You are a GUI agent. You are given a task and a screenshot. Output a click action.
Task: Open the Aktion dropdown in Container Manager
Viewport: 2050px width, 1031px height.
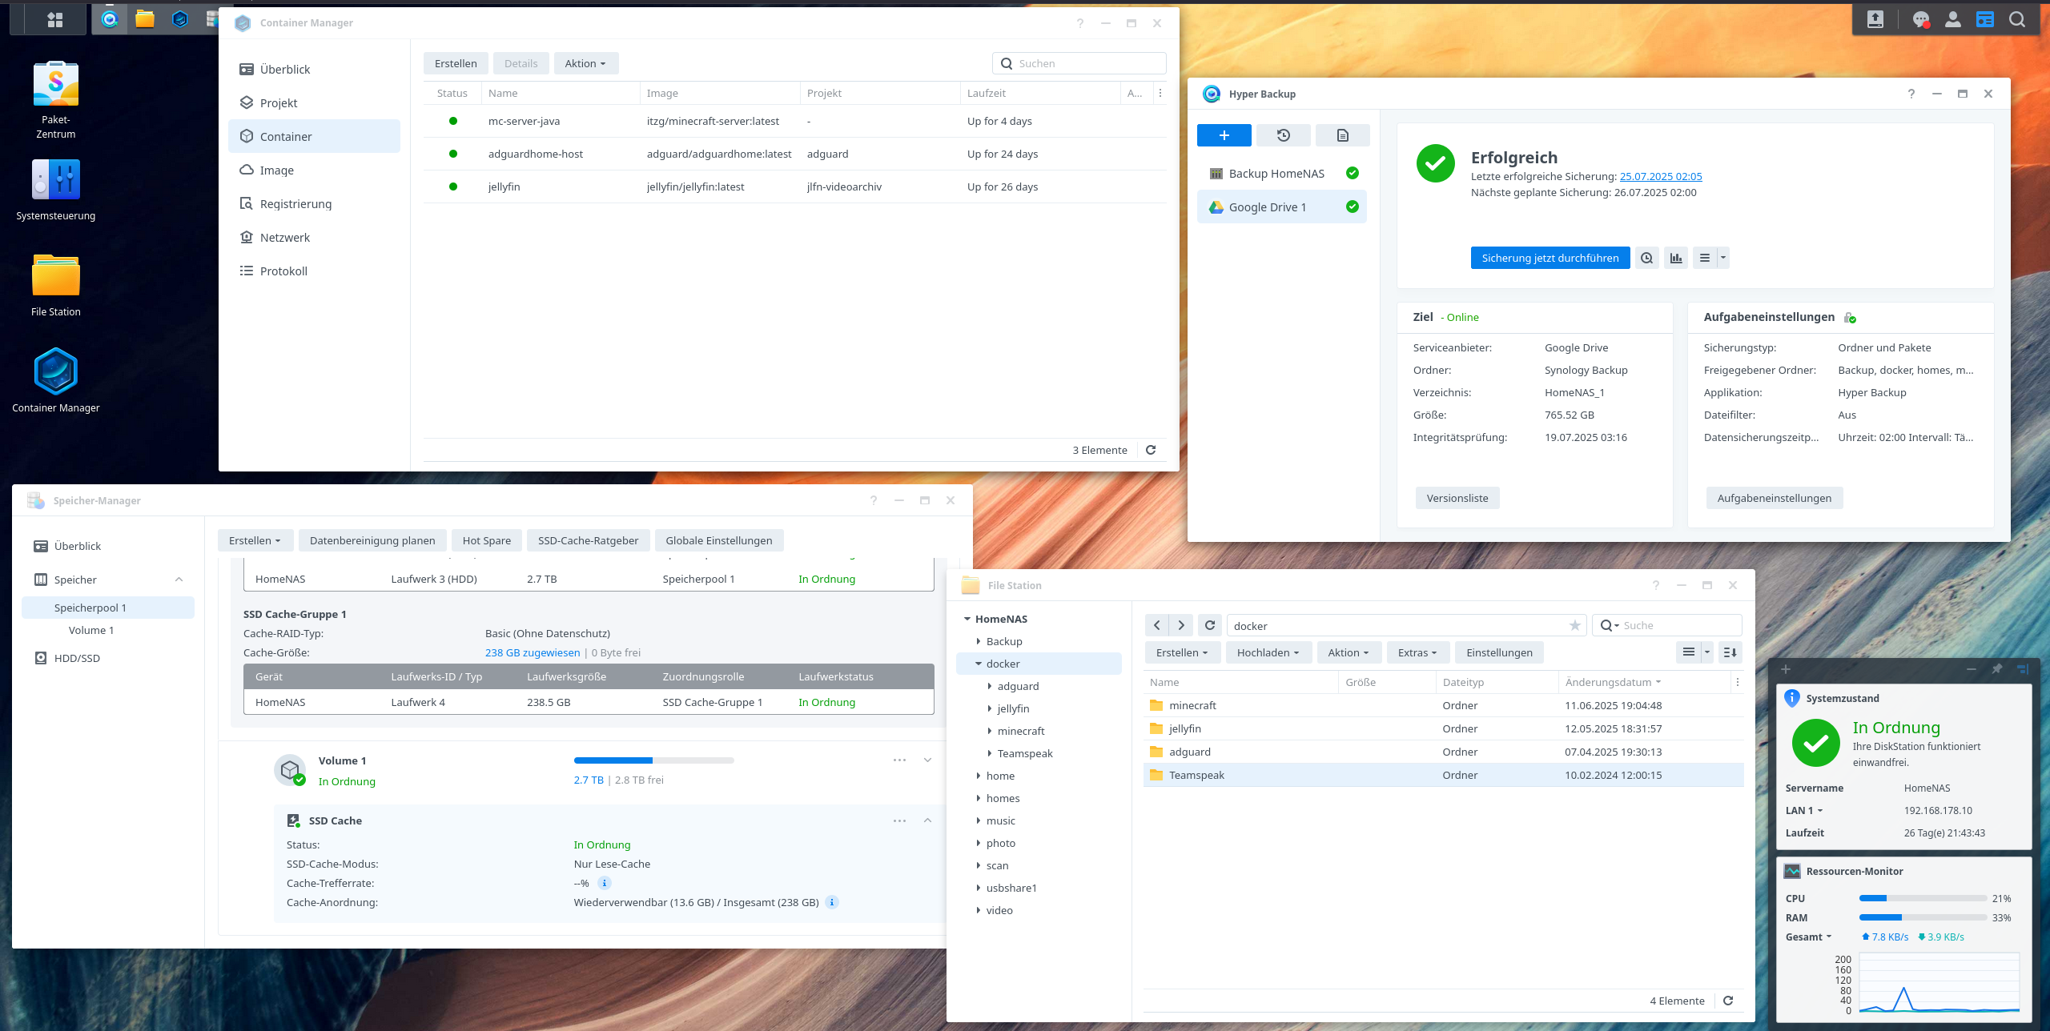[x=585, y=63]
